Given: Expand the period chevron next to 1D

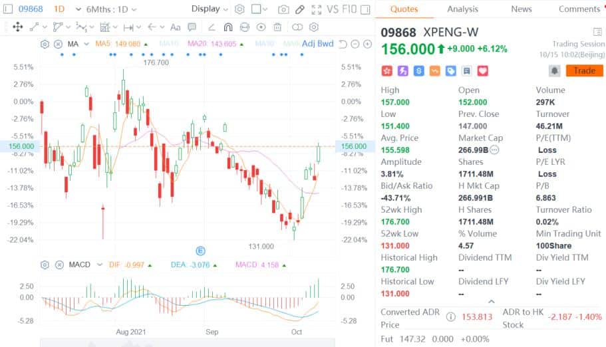Looking at the screenshot, I should [78, 9].
